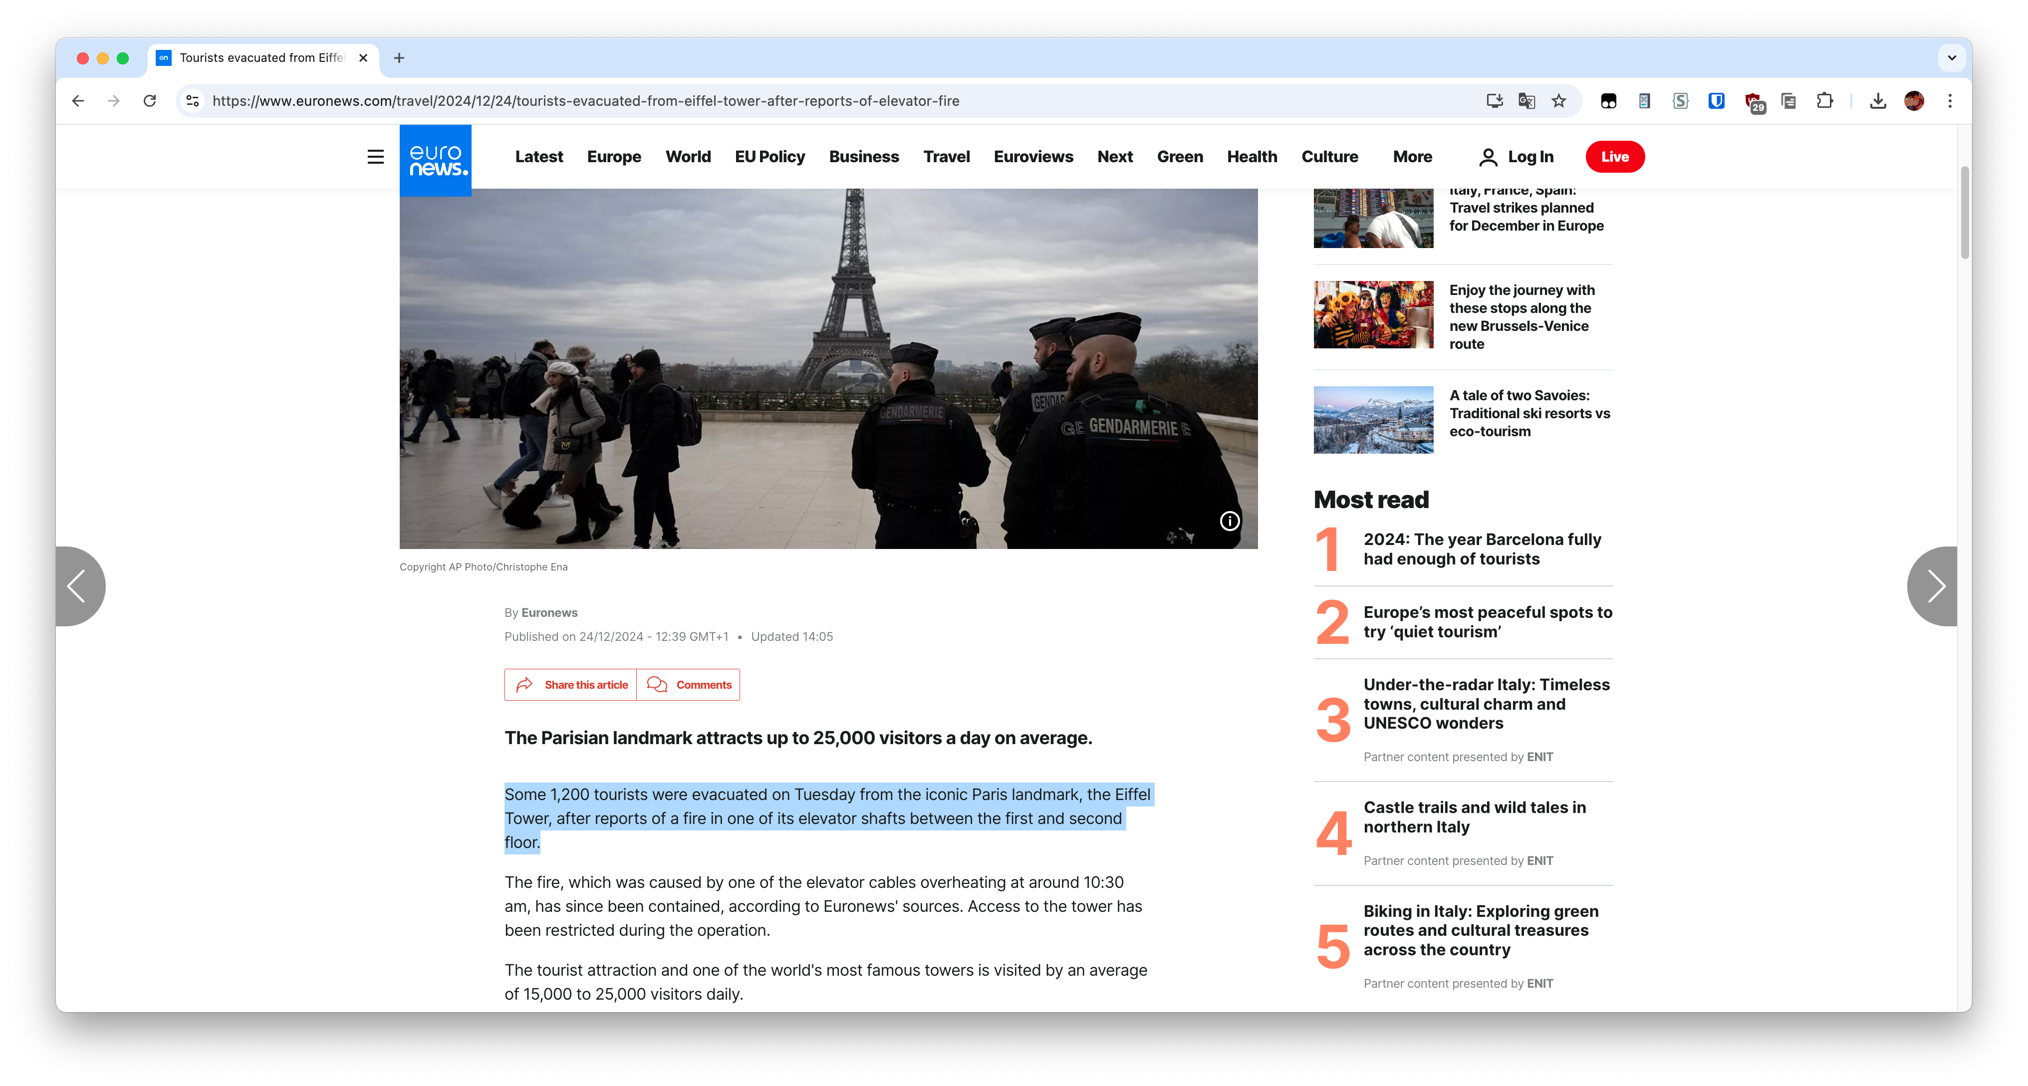Open the Extensions puzzle-piece menu

(x=1825, y=101)
